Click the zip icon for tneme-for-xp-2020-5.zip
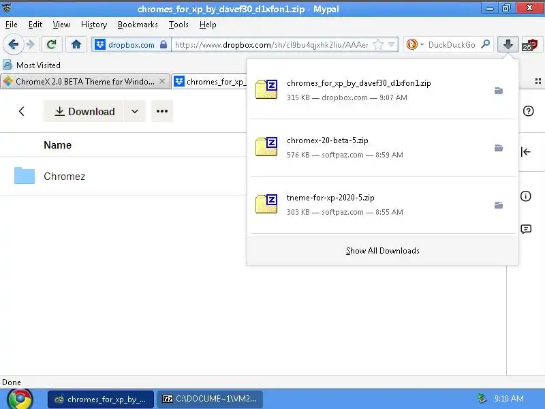Viewport: 545px width, 409px height. [x=266, y=204]
